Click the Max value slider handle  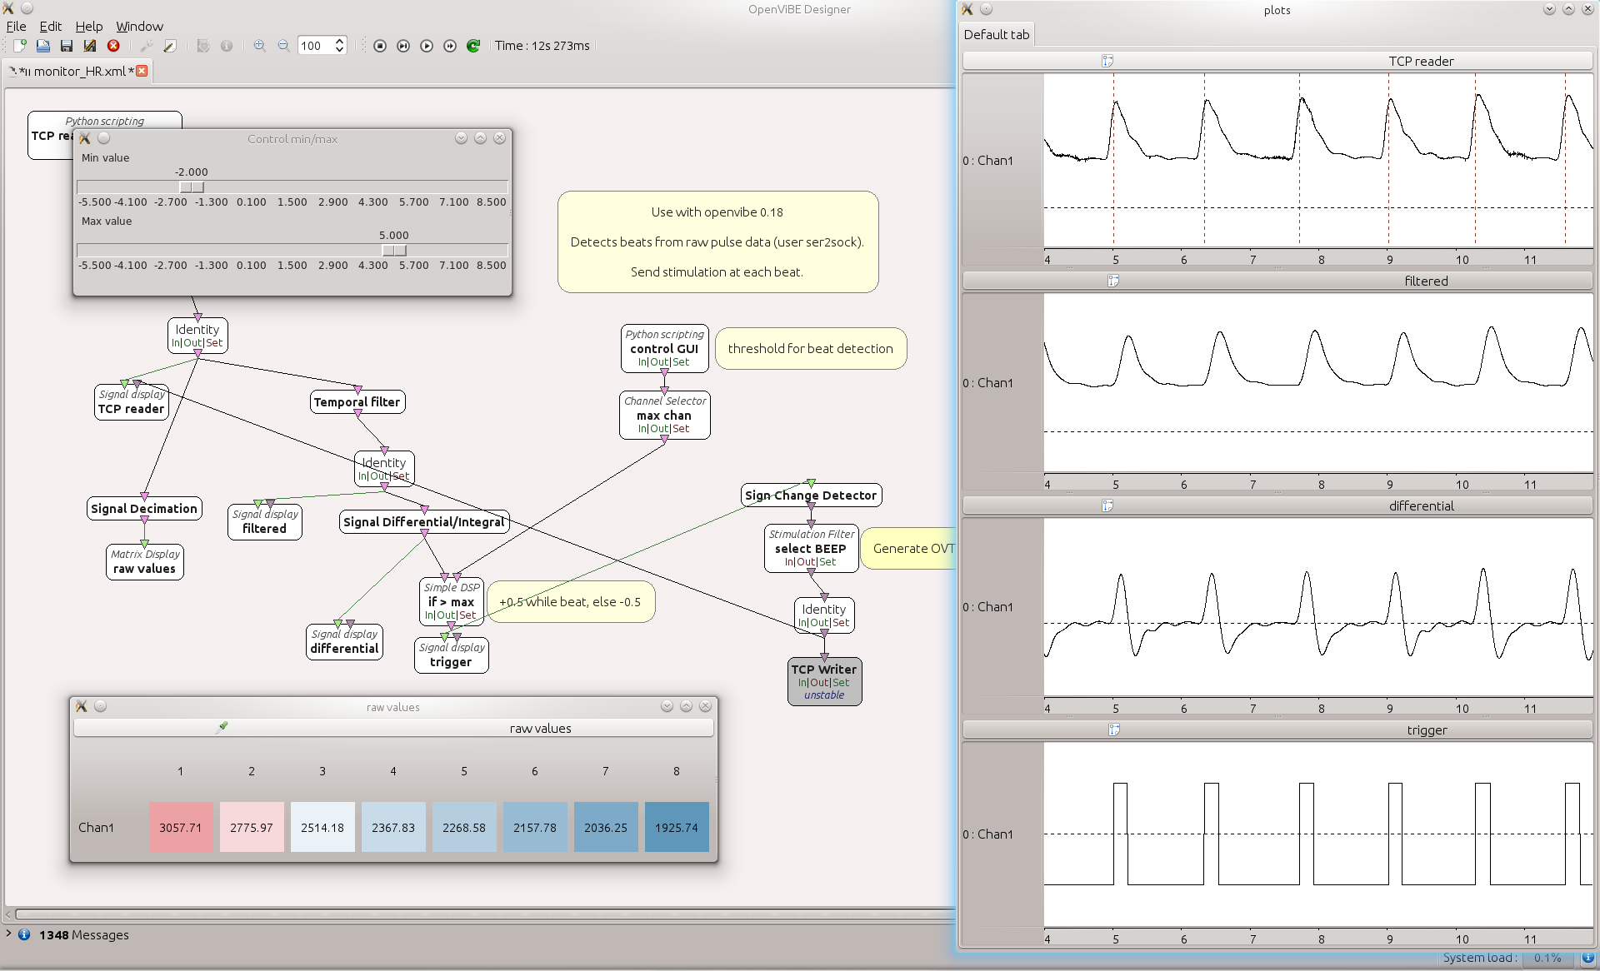pos(394,250)
